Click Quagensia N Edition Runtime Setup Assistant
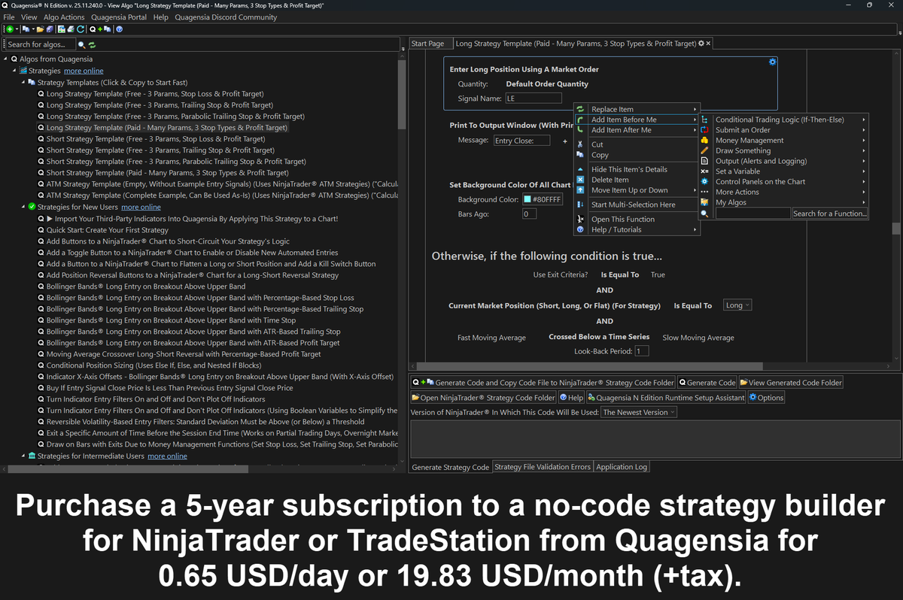 666,398
